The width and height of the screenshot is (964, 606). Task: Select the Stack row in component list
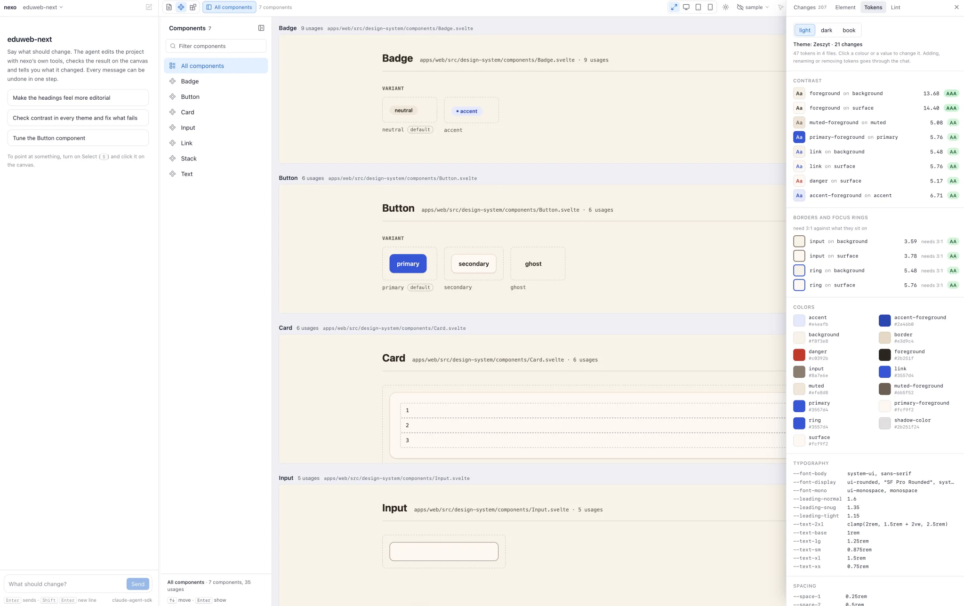click(x=216, y=159)
